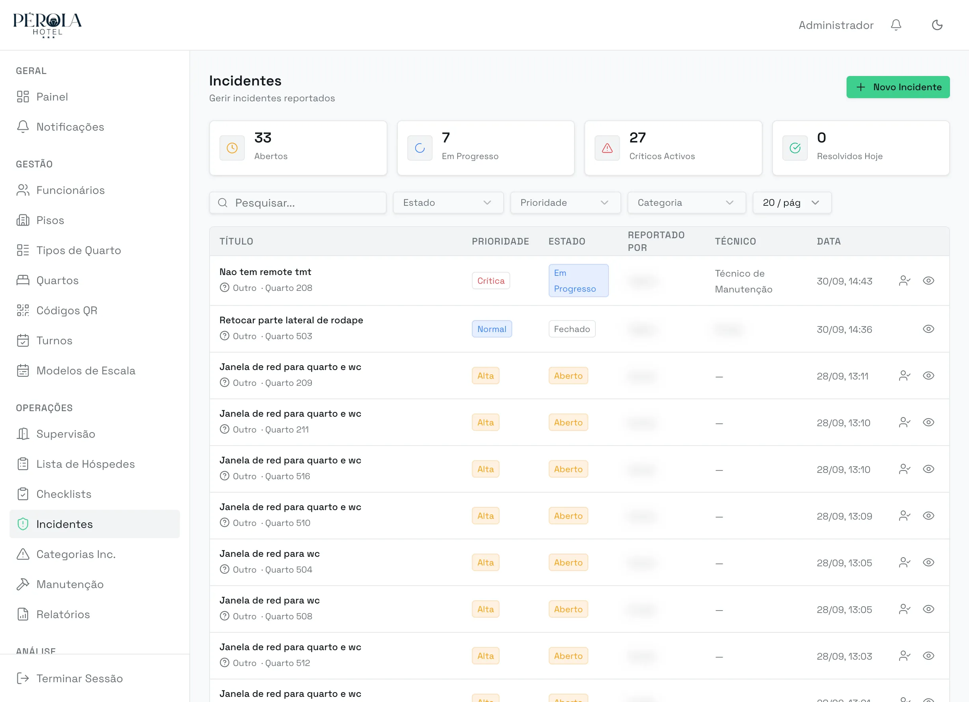Open Categorias Inc. page

[x=94, y=554]
